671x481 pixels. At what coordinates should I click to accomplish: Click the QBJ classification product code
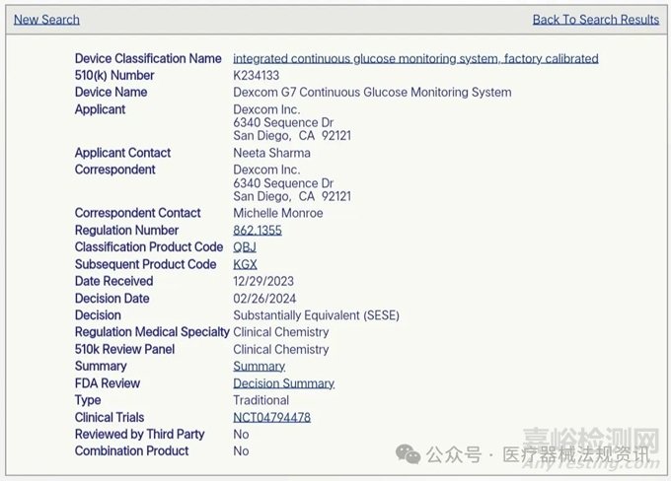click(x=245, y=247)
